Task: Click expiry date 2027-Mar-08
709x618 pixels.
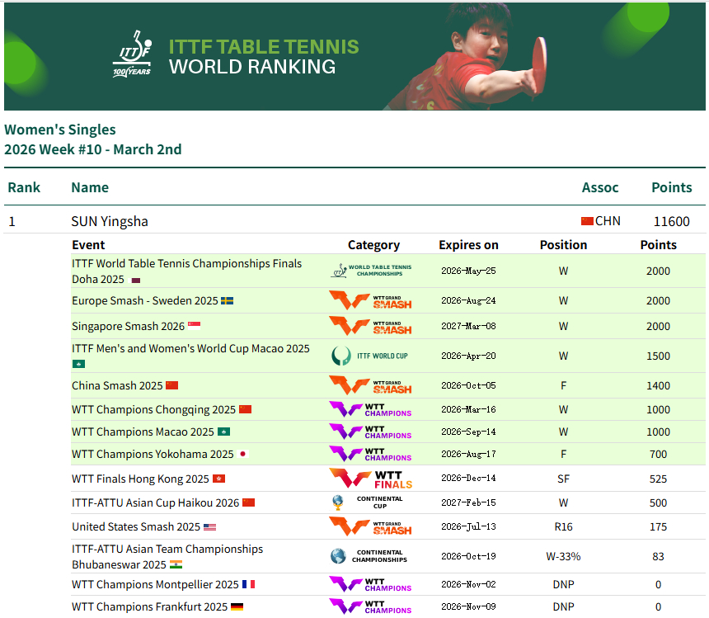Action: (468, 326)
